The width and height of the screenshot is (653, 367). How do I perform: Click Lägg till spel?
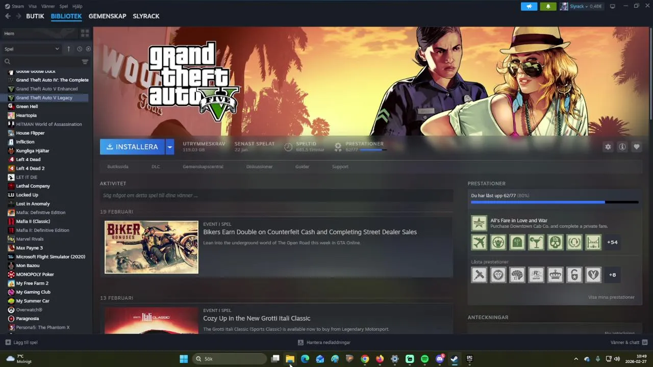point(21,343)
